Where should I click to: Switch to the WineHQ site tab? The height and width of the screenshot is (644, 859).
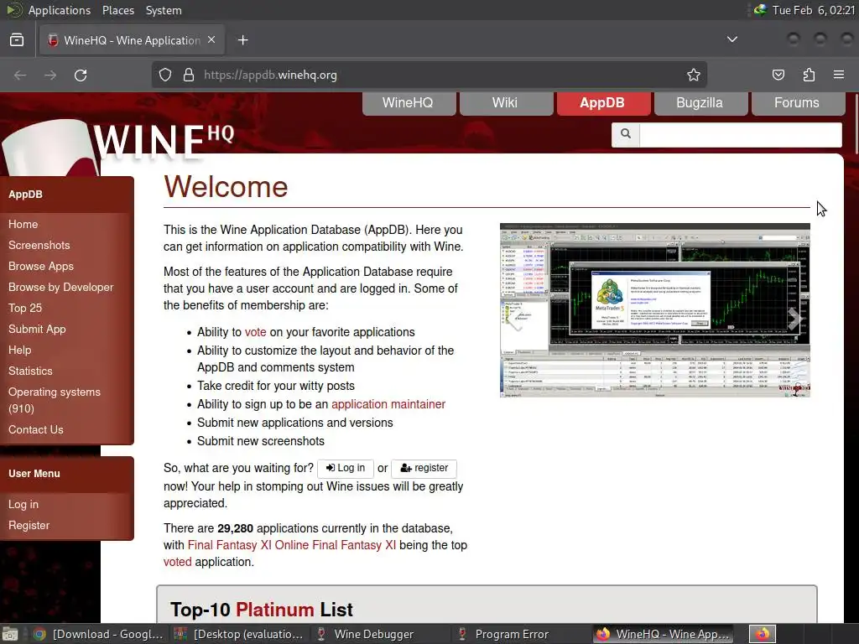coord(409,103)
